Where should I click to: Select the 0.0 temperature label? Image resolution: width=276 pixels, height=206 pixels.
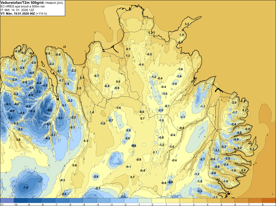click(x=243, y=170)
